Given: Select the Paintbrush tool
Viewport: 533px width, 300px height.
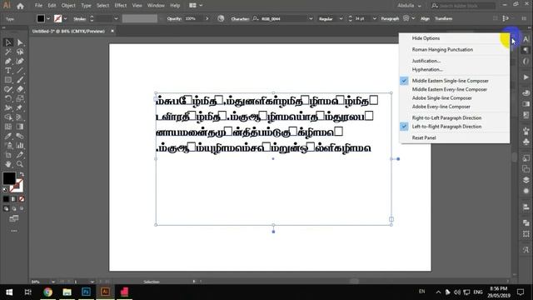Looking at the screenshot, I should pos(20,80).
